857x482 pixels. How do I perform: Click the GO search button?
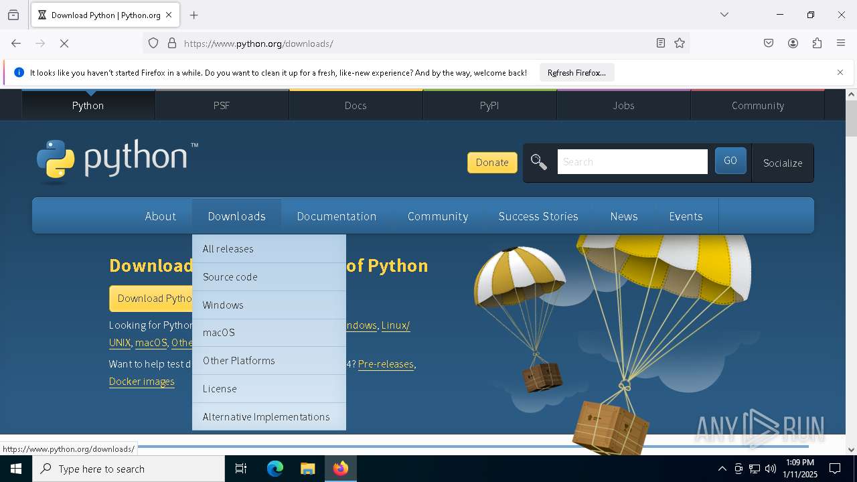[730, 161]
